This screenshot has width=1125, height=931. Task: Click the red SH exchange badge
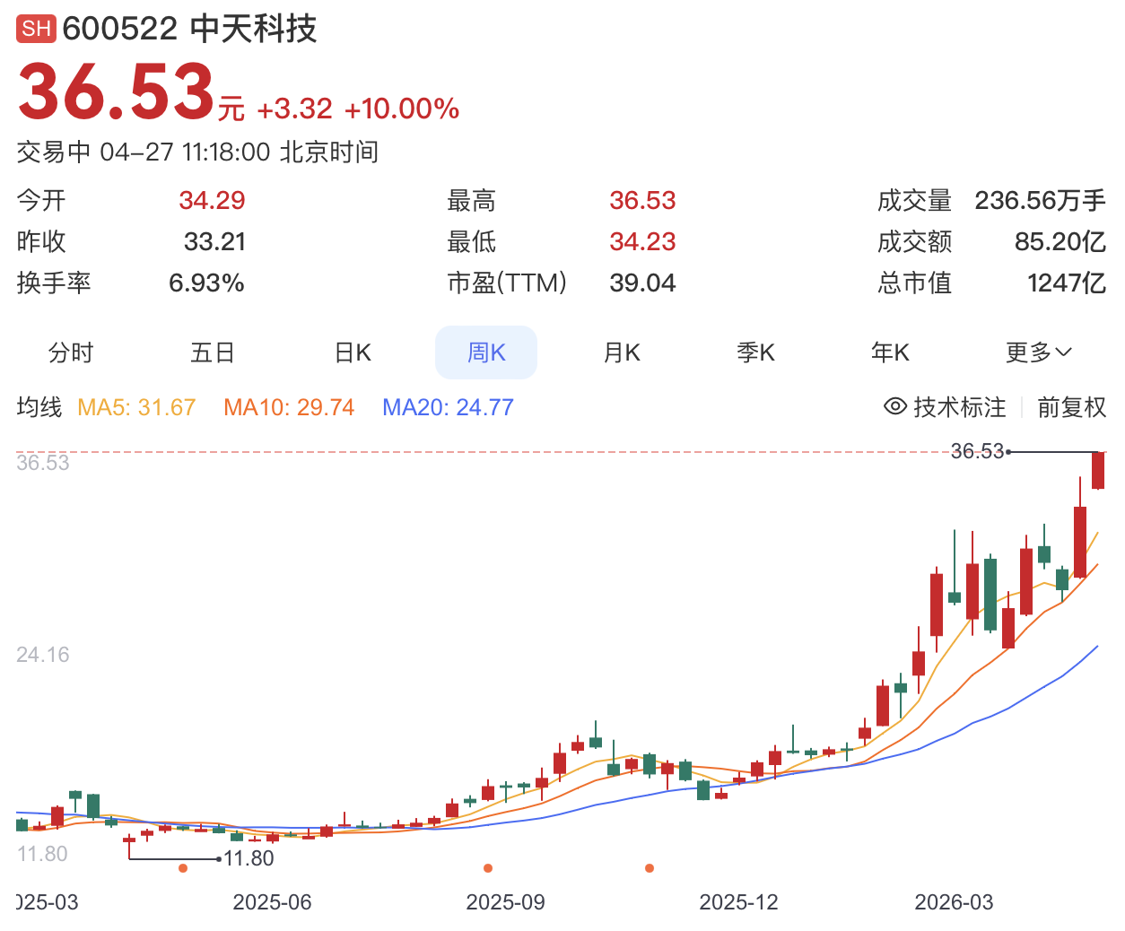point(36,29)
